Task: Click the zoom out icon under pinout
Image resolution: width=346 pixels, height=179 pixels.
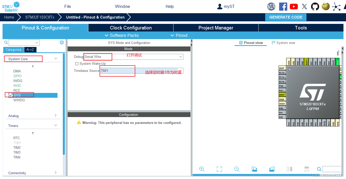Action: click(x=237, y=169)
